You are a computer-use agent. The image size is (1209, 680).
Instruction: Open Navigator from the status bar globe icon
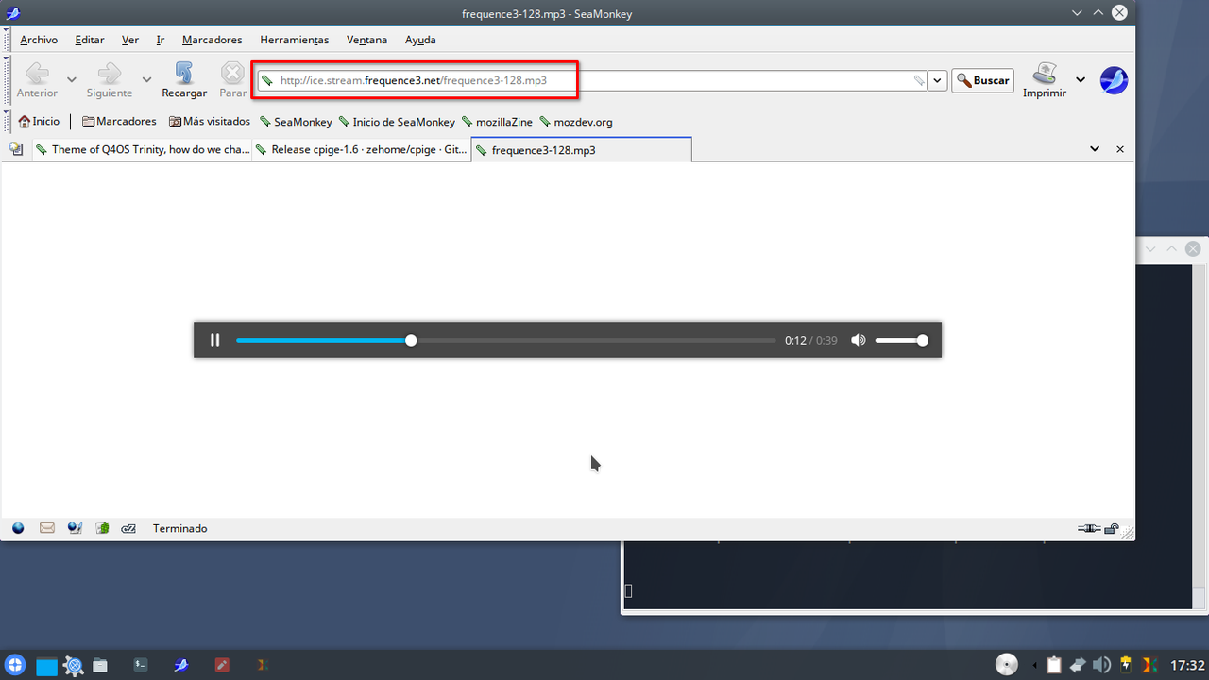(x=18, y=528)
